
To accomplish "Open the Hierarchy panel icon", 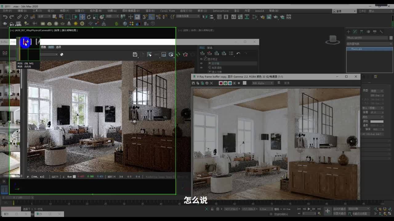I will [x=361, y=32].
